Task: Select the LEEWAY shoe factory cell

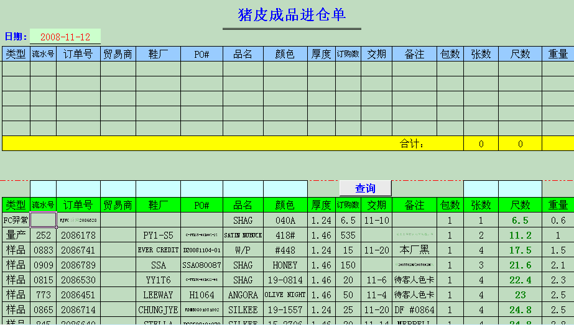Action: click(x=158, y=295)
